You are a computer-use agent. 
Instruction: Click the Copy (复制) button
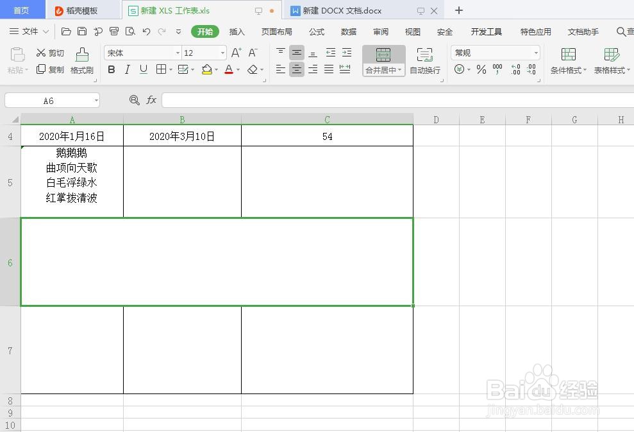coord(50,69)
